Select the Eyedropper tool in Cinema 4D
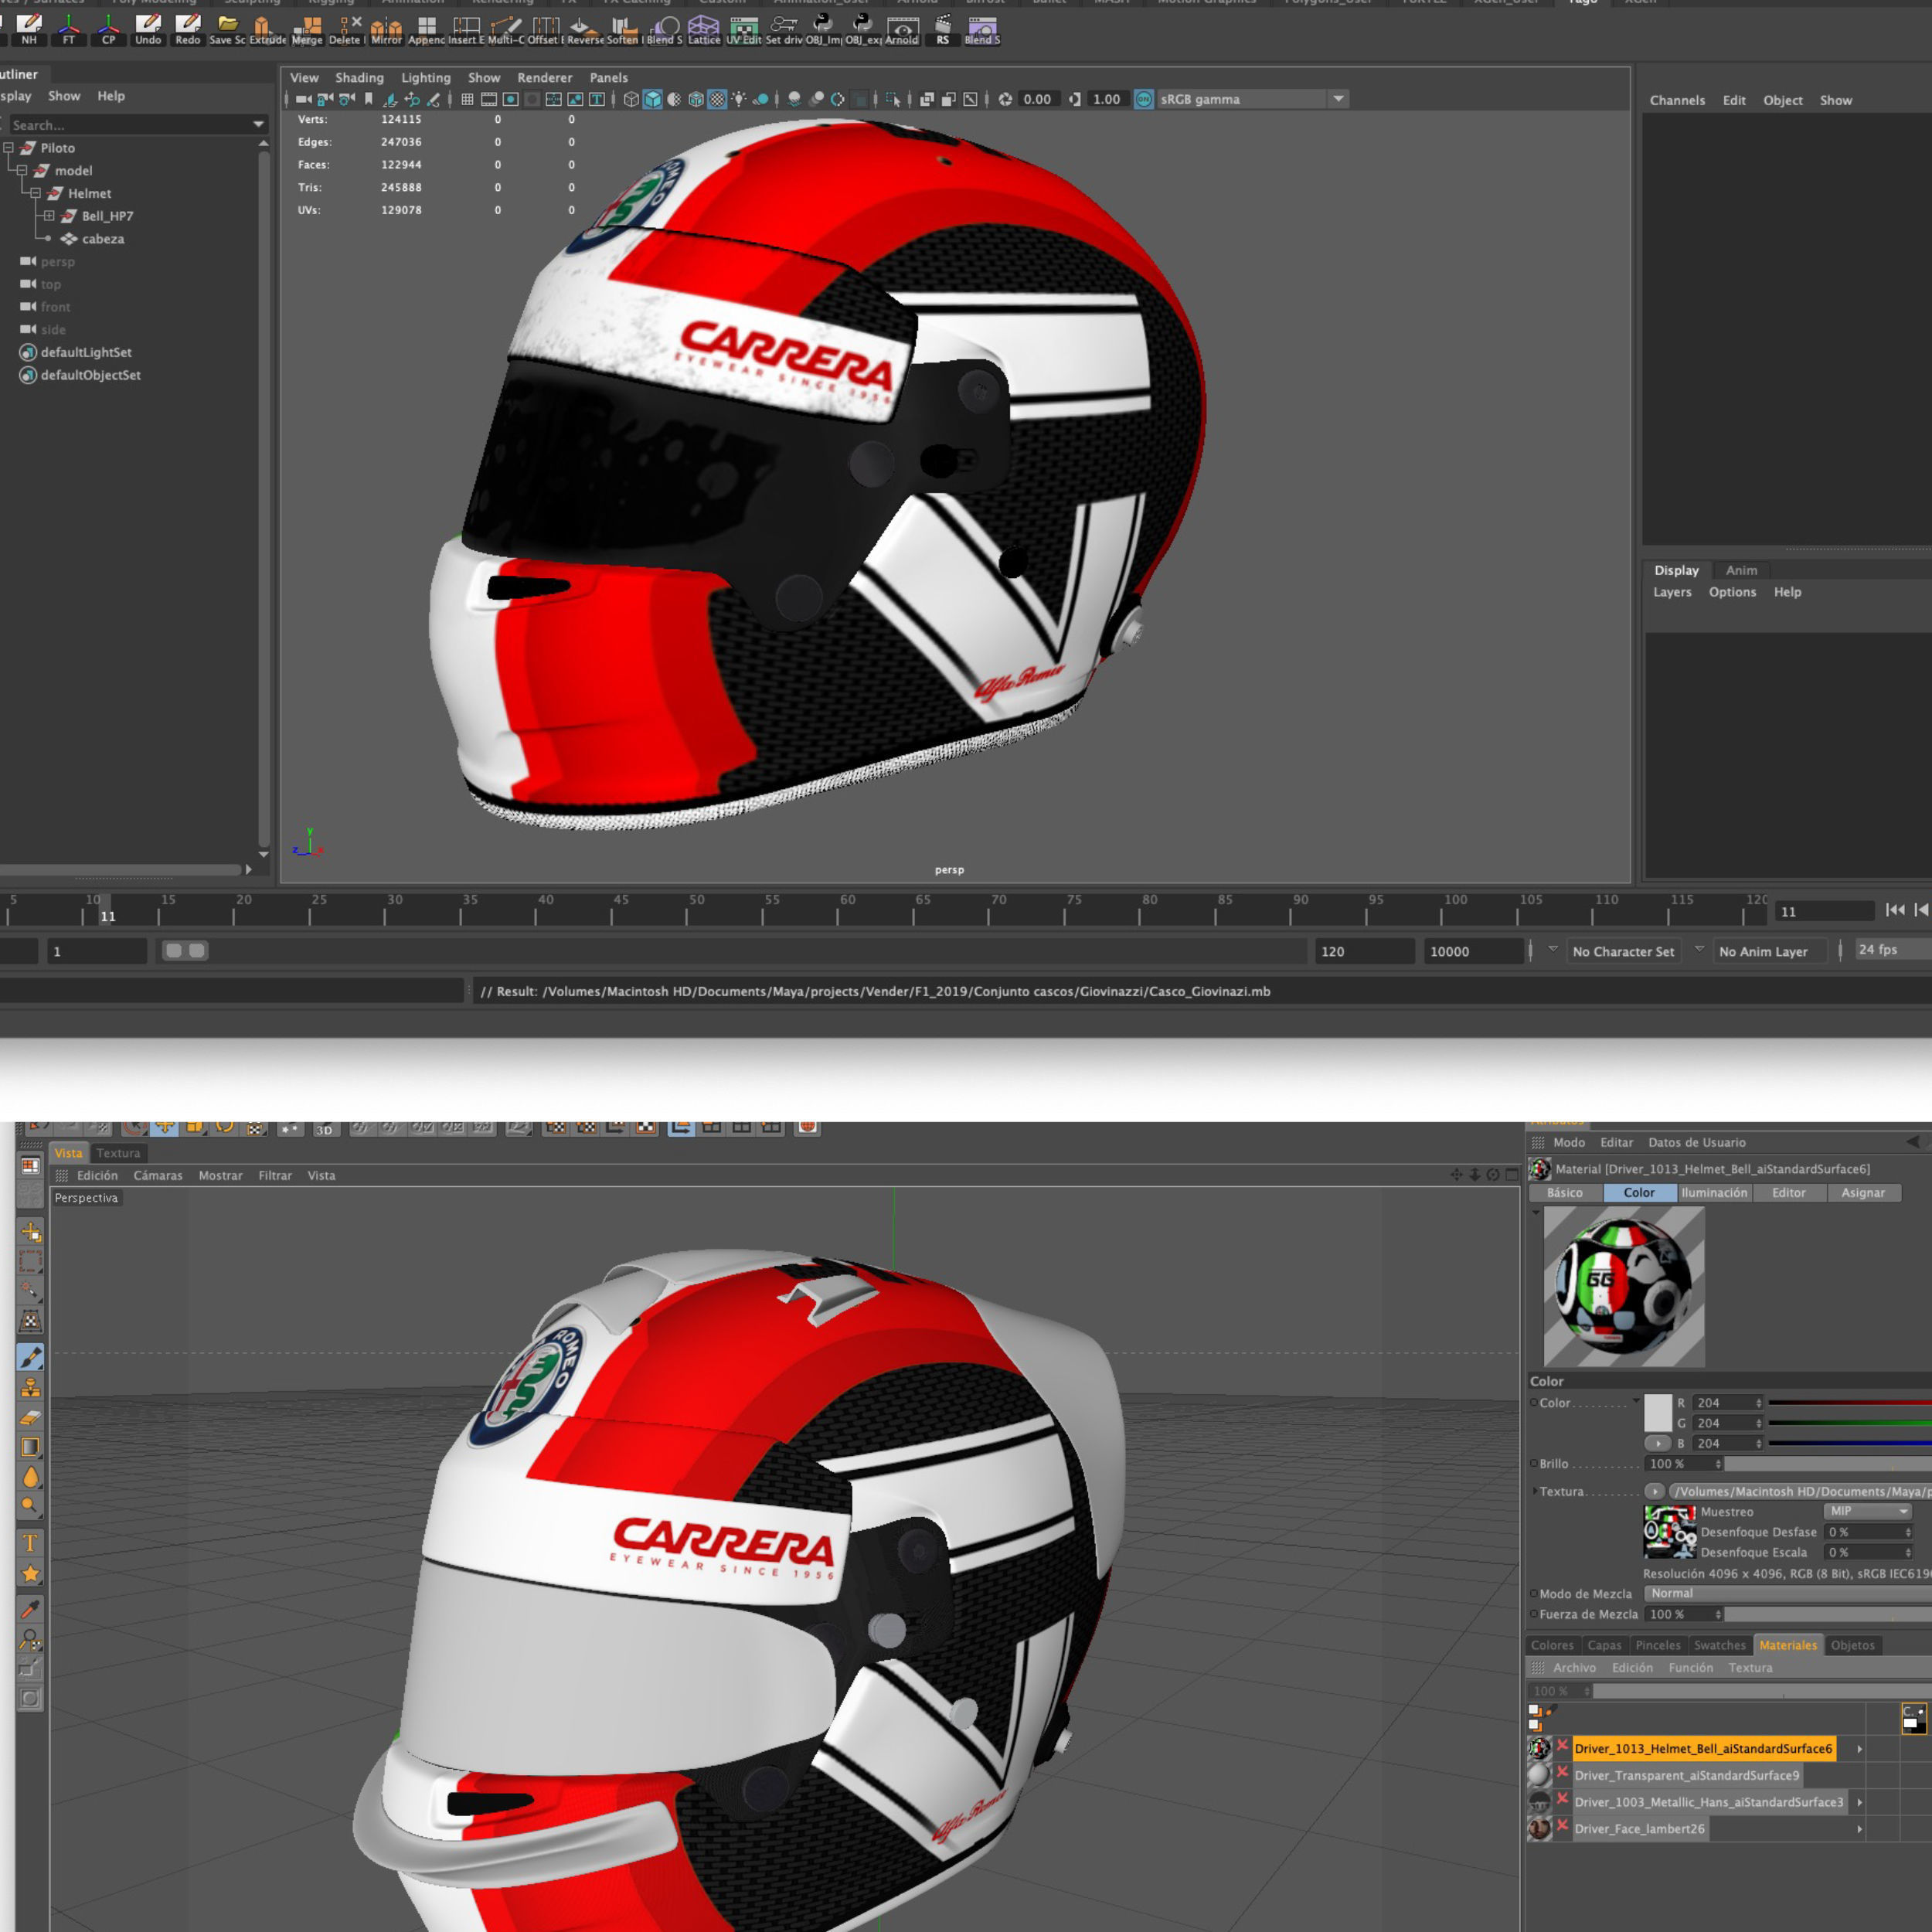Screen dimensions: 1932x1932 click(31, 1609)
